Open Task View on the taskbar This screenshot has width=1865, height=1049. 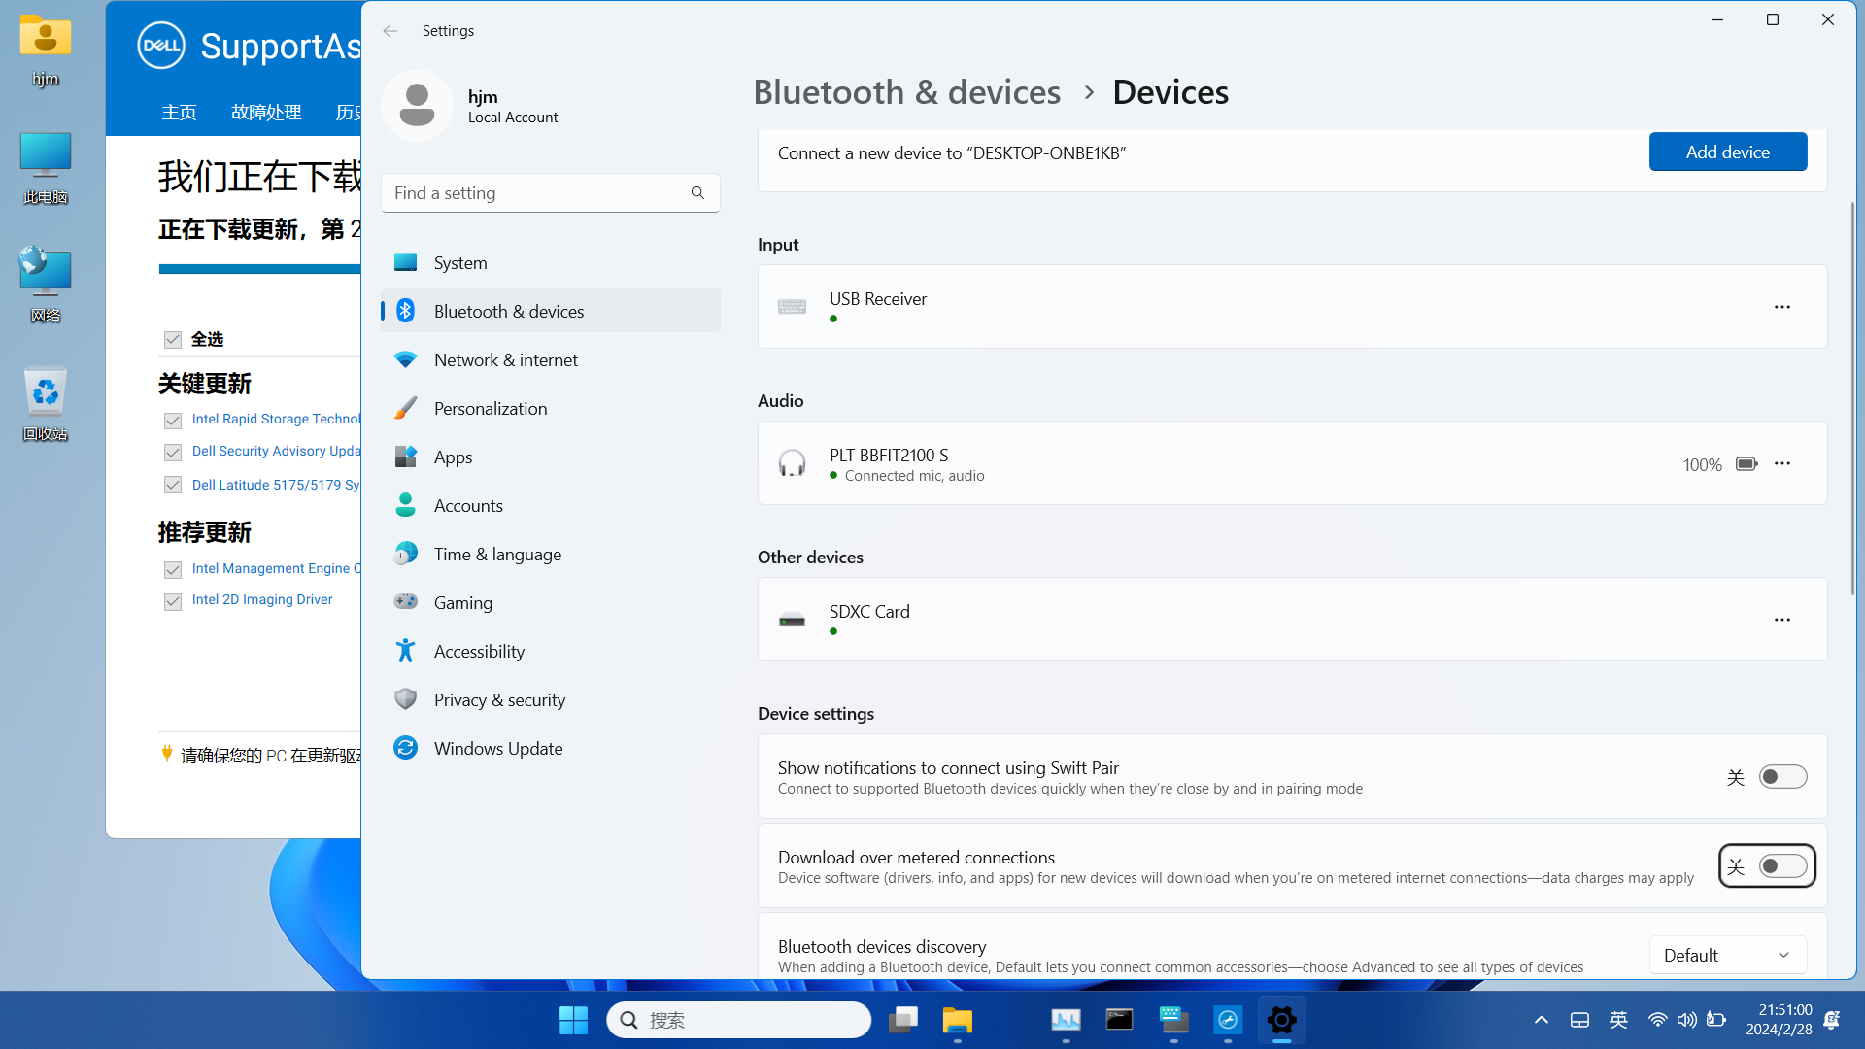[903, 1020]
